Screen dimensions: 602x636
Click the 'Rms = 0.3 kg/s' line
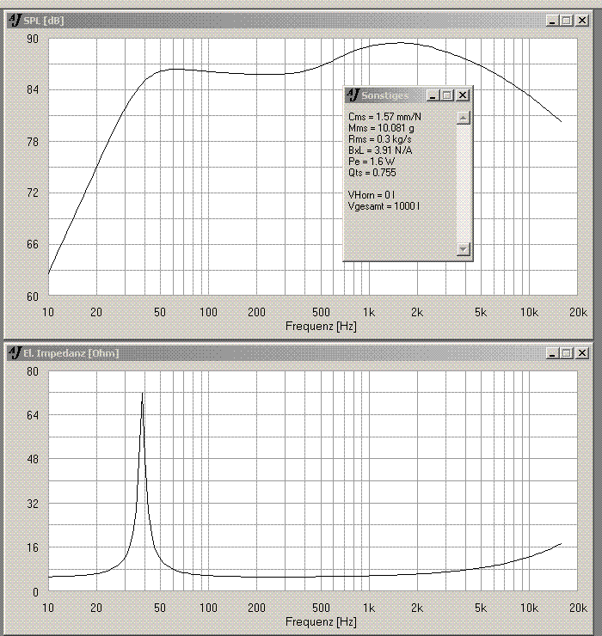coord(379,139)
